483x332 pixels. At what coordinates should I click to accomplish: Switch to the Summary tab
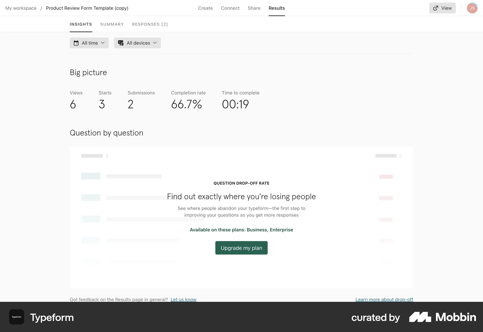112,24
